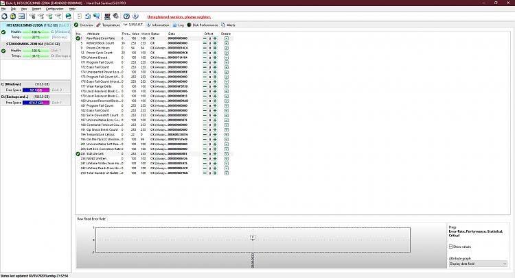This screenshot has width=515, height=278.
Task: Click the data point marker on the Raw Read Error Rate graph
Action: [x=253, y=238]
